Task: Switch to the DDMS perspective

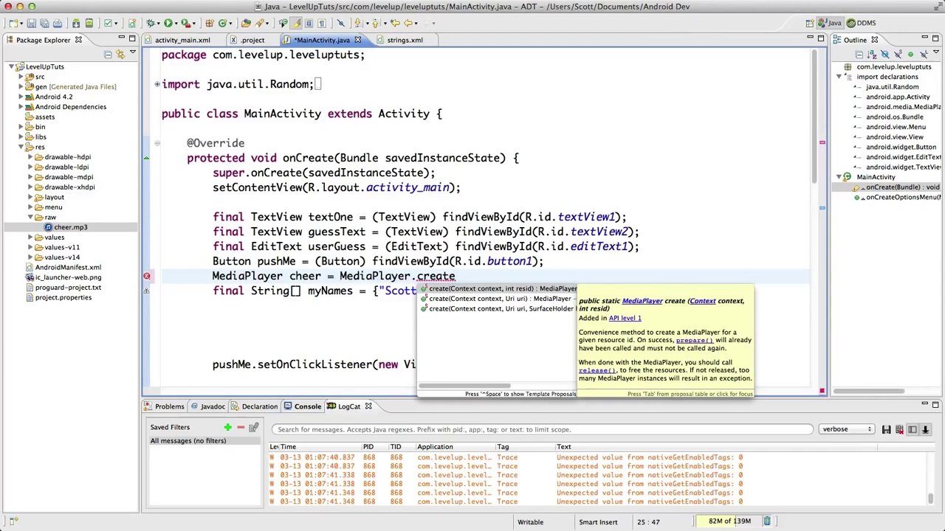Action: (861, 23)
